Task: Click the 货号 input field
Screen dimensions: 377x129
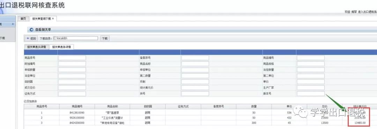Action: [x=195, y=94]
